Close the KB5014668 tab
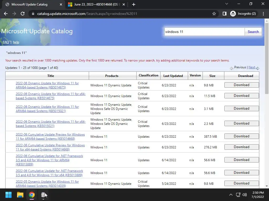 click(x=124, y=4)
